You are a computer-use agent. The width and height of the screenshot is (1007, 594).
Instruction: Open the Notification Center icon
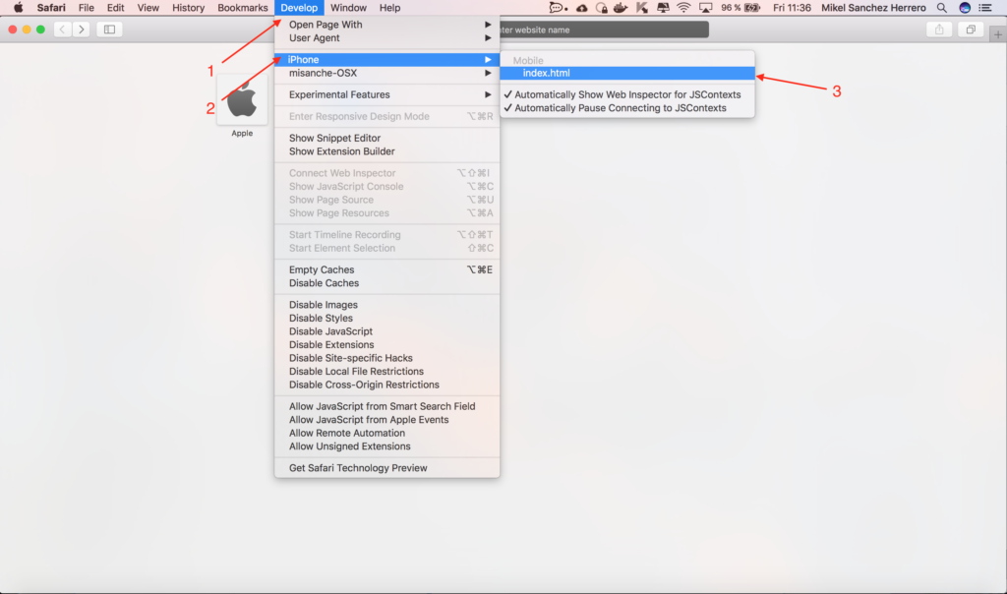point(985,8)
